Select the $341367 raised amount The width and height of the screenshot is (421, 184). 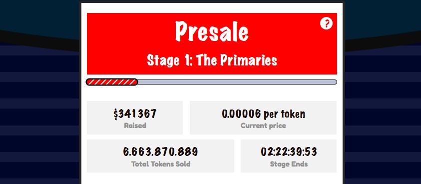tap(135, 114)
